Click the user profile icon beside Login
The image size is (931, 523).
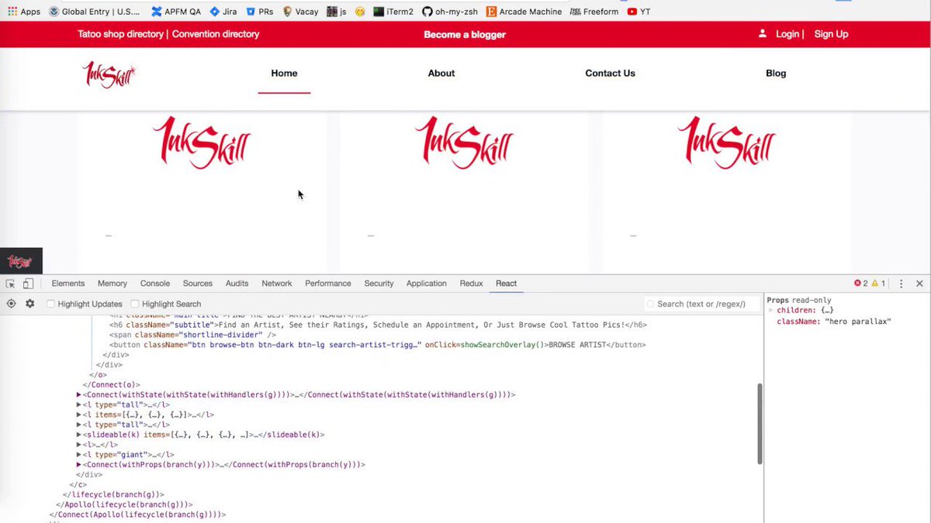[x=763, y=34]
